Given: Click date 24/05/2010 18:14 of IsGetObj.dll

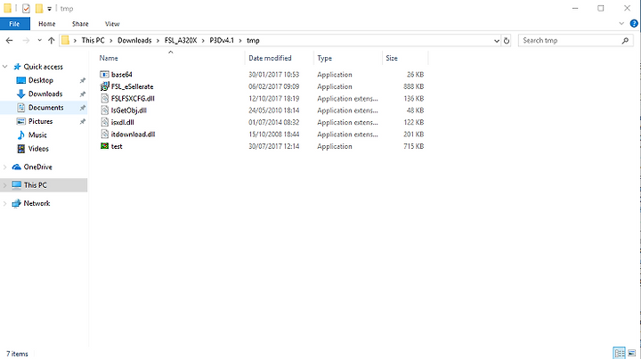Looking at the screenshot, I should click(x=274, y=110).
